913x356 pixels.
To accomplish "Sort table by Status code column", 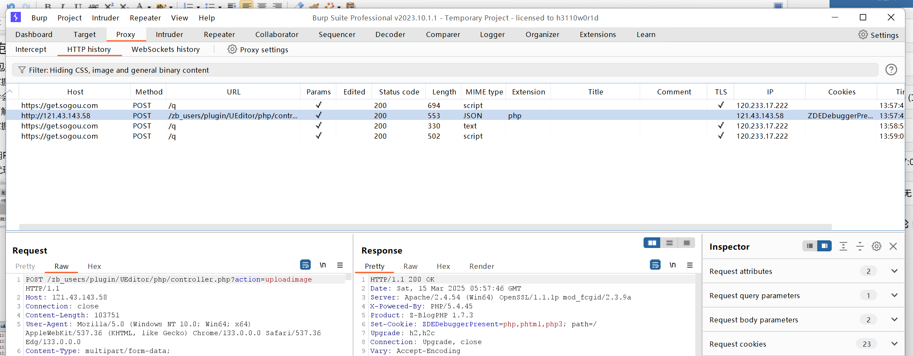I will pyautogui.click(x=399, y=92).
